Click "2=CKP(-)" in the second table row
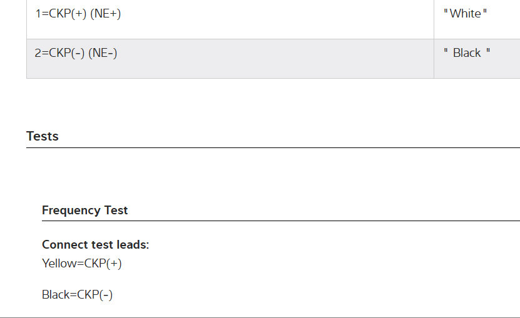This screenshot has height=318, width=520. point(59,53)
